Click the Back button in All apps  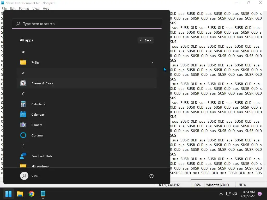[145, 40]
